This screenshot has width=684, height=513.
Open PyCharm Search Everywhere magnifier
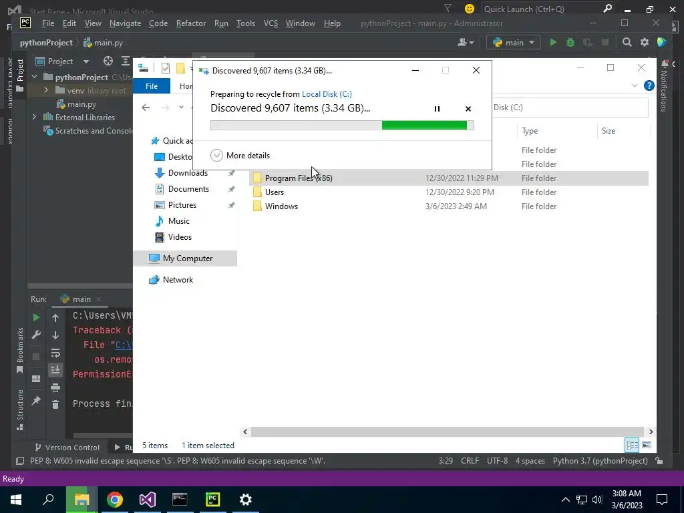627,42
